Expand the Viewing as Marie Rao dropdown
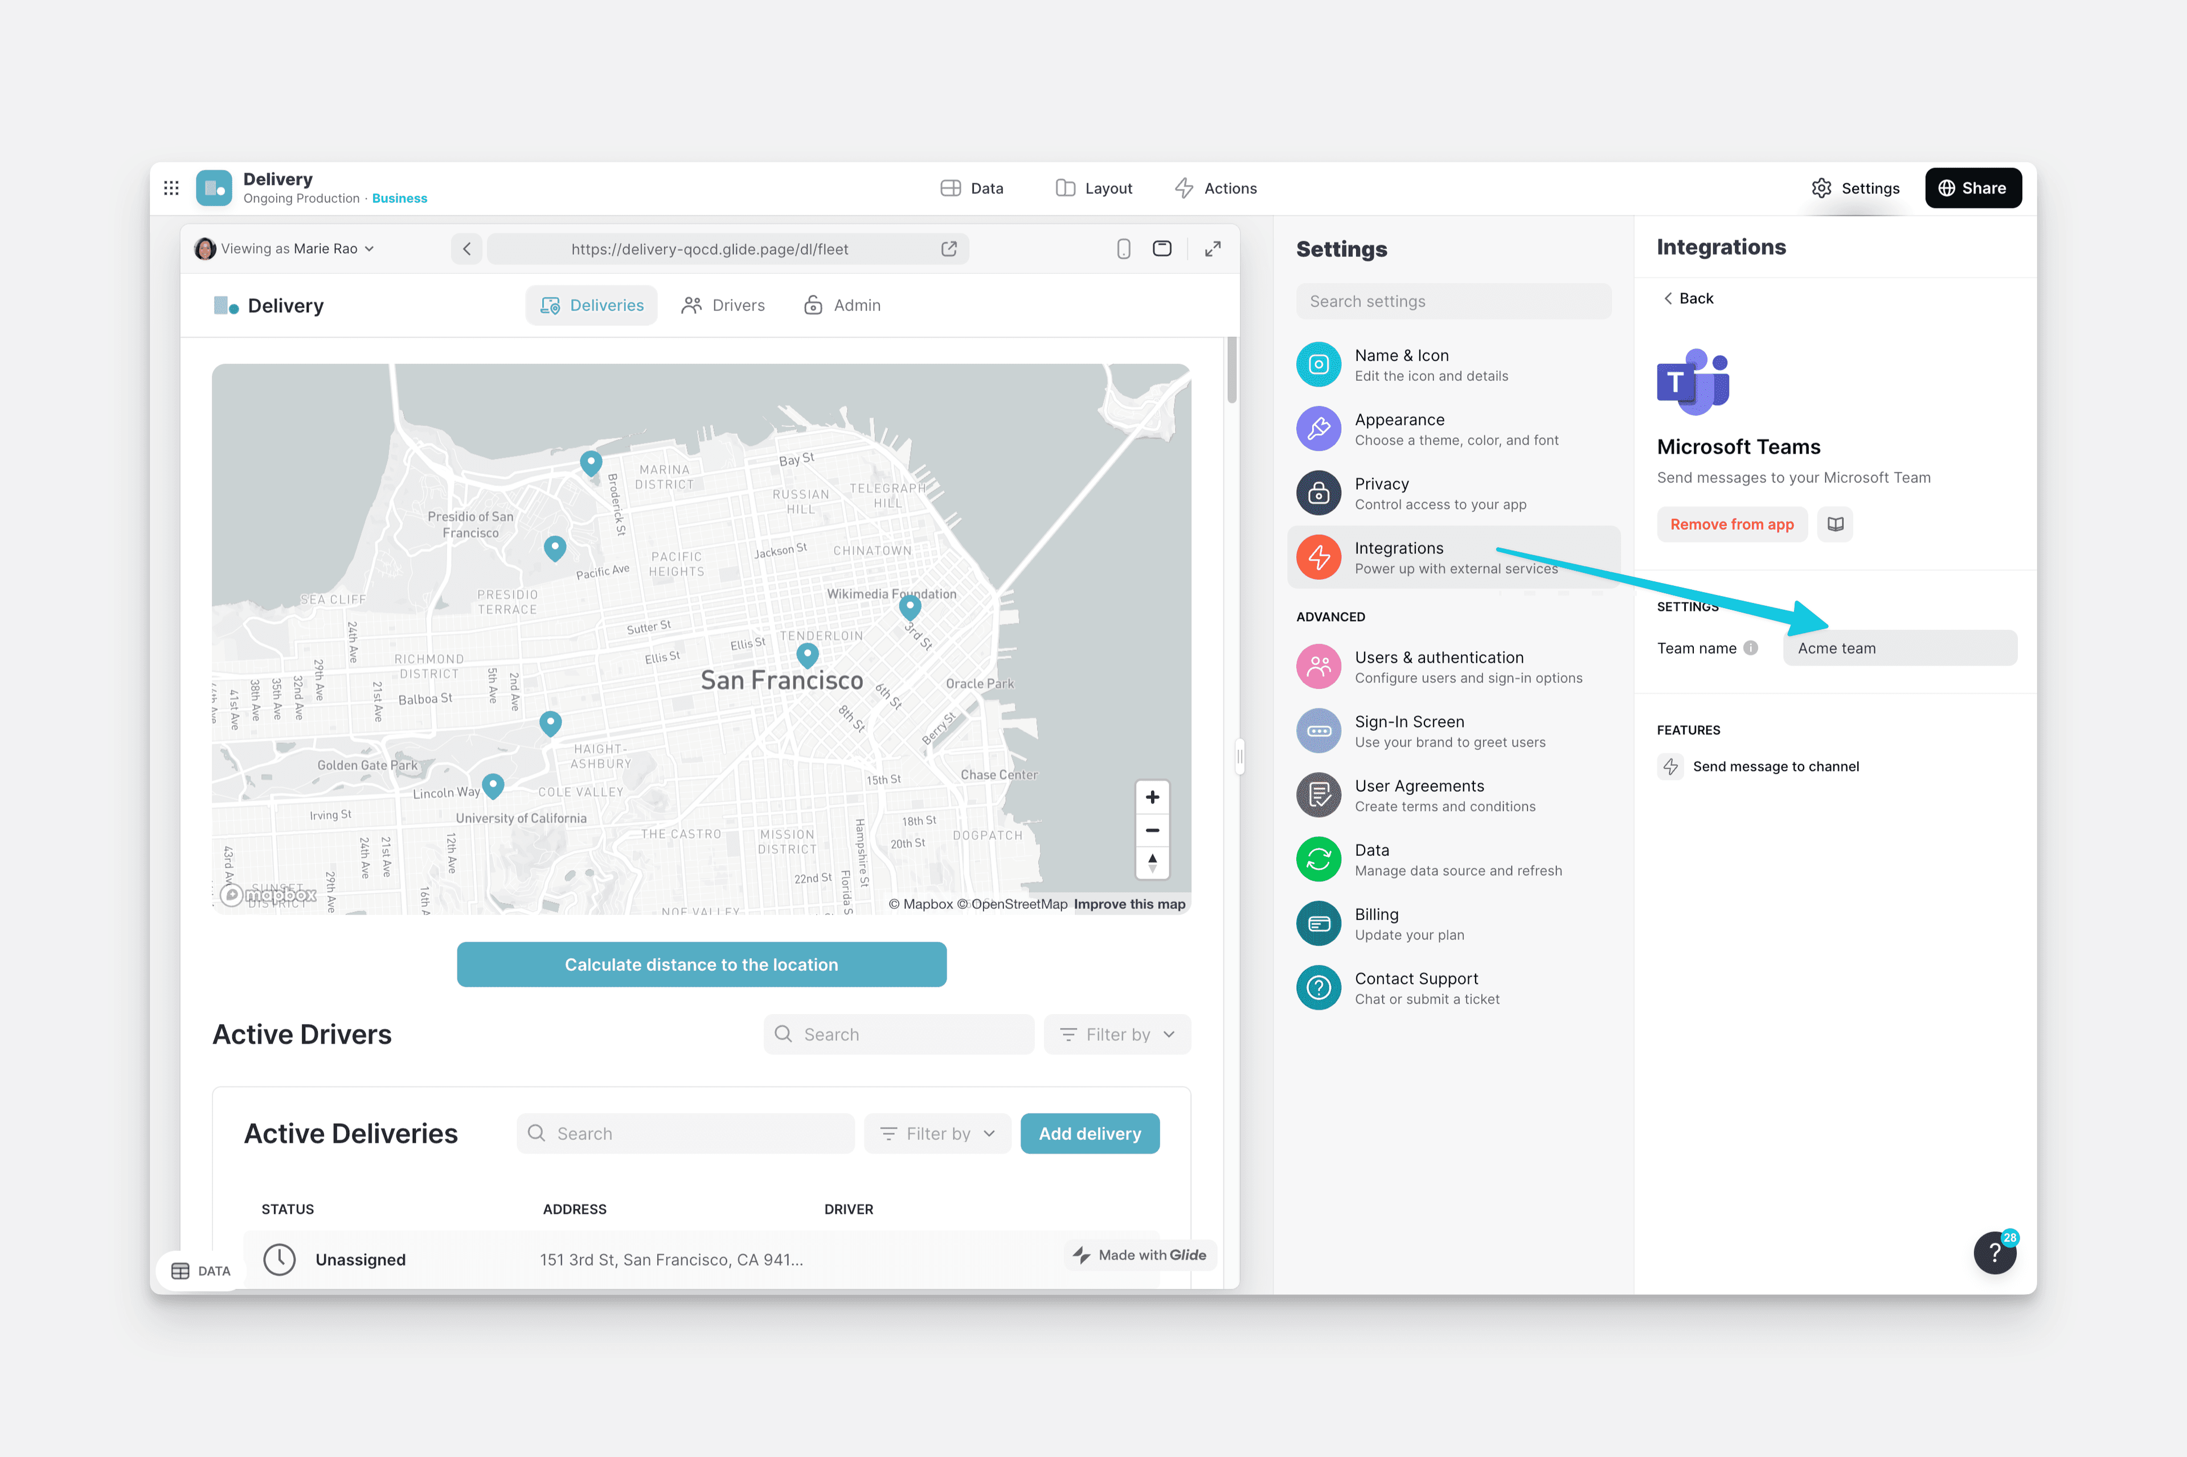Viewport: 2187px width, 1457px height. [284, 248]
